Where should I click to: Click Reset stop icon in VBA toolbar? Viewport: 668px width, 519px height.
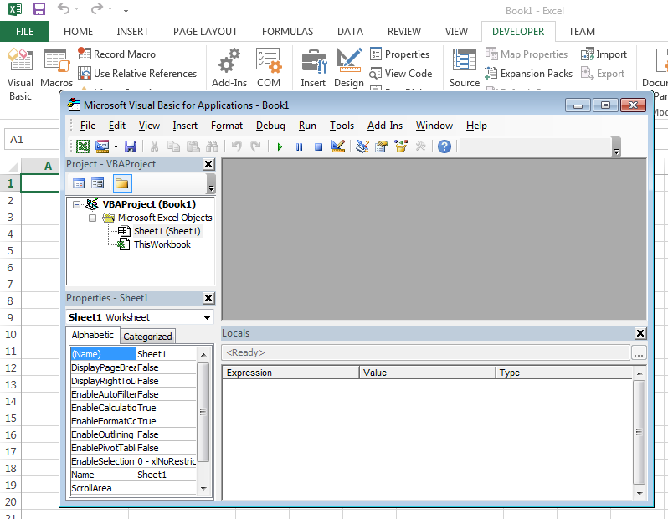click(x=318, y=147)
